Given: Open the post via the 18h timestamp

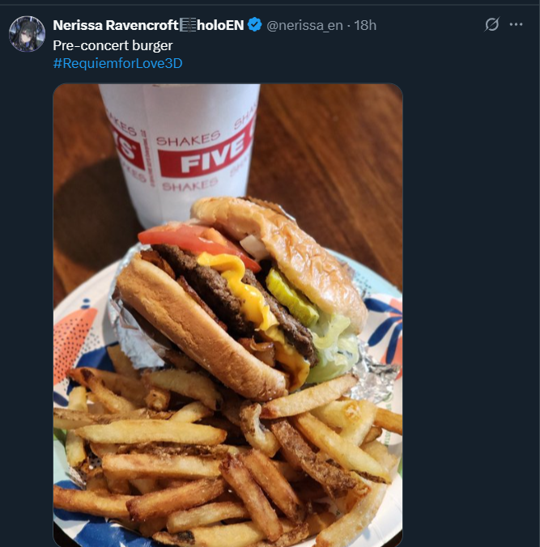Looking at the screenshot, I should click(x=365, y=25).
